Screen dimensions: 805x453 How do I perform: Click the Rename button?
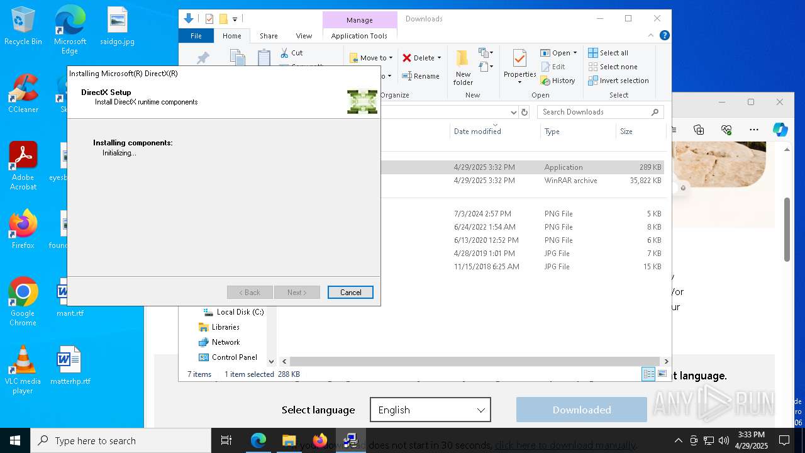point(421,76)
